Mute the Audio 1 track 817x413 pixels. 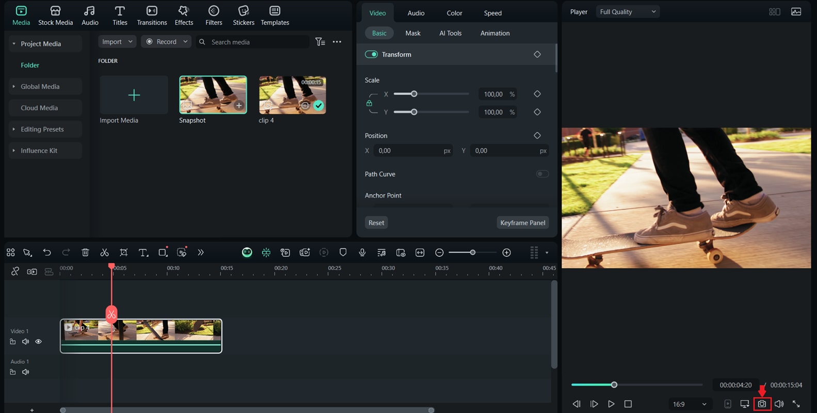coord(25,372)
